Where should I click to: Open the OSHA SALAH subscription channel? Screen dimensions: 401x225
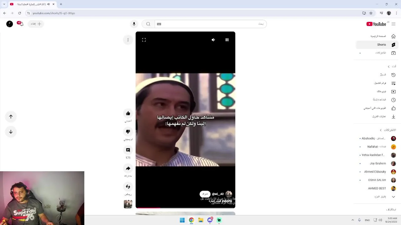(x=377, y=180)
